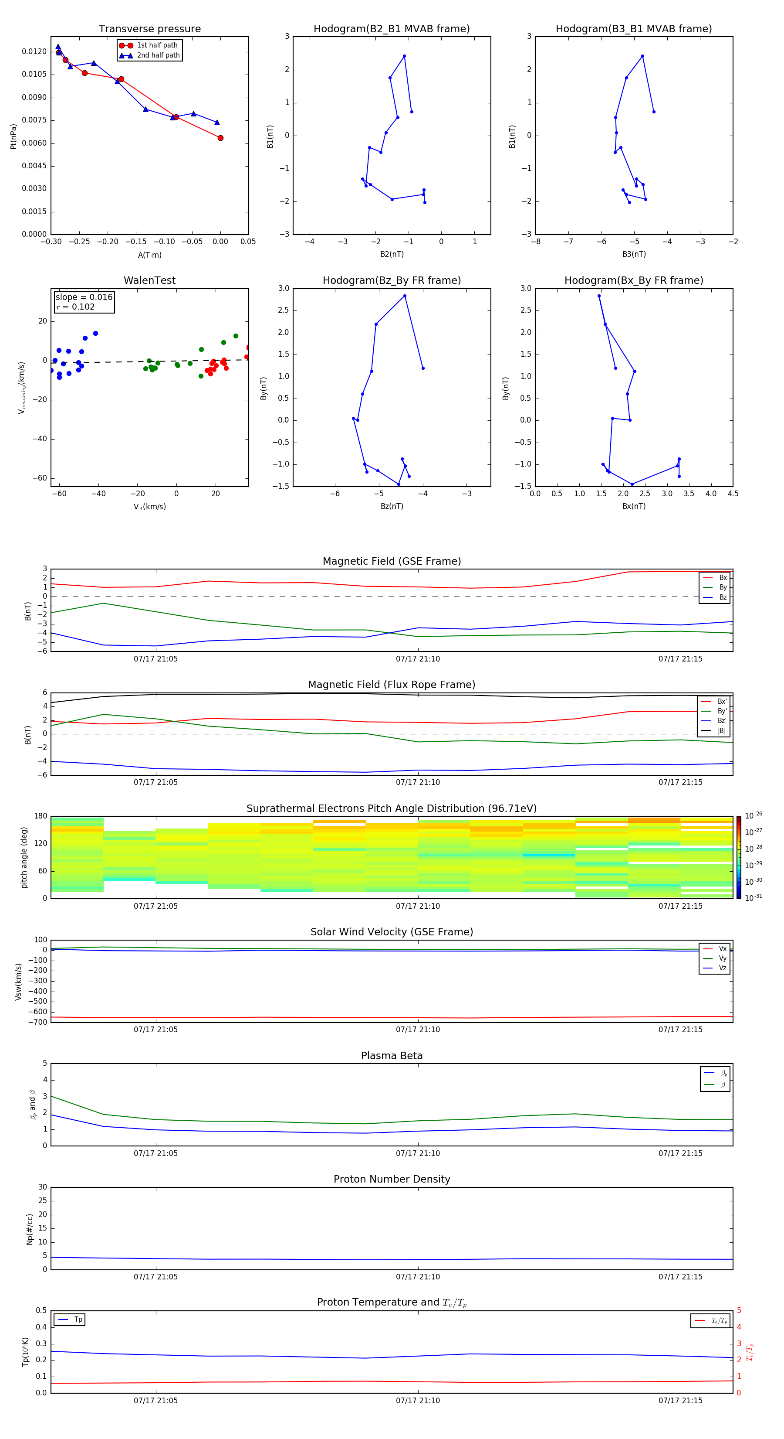Image resolution: width=784 pixels, height=1439 pixels.
Task: Click the 2nd half path legend marker
Action: coord(126,55)
